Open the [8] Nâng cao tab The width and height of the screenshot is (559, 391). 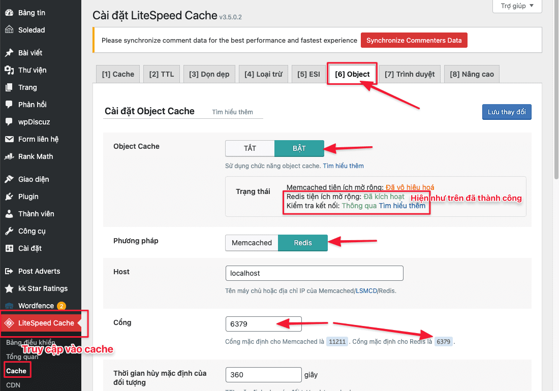[x=472, y=74]
